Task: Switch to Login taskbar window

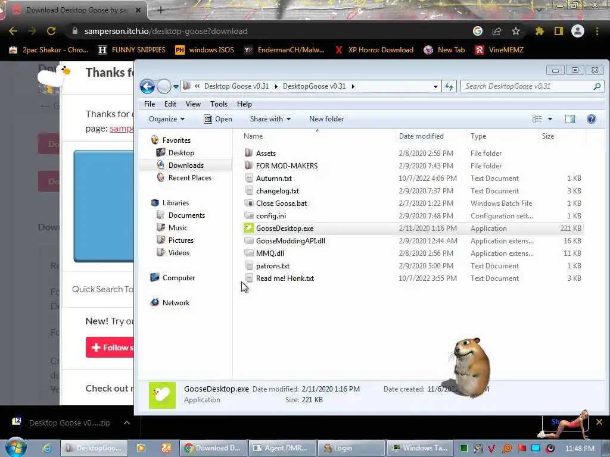Action: pos(351,448)
